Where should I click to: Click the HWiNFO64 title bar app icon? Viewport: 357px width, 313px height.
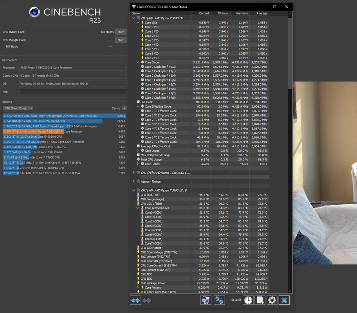[134, 7]
